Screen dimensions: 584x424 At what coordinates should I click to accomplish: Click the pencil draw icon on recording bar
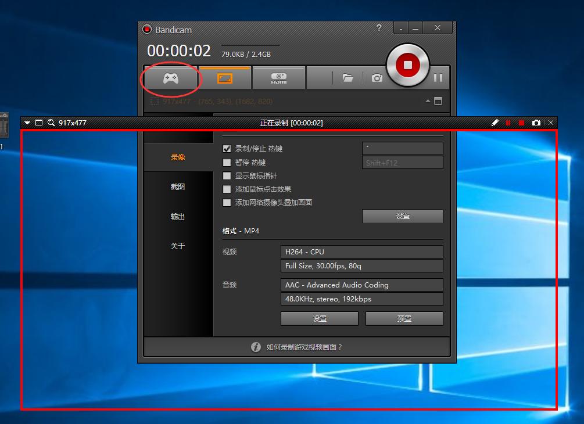[x=495, y=123]
